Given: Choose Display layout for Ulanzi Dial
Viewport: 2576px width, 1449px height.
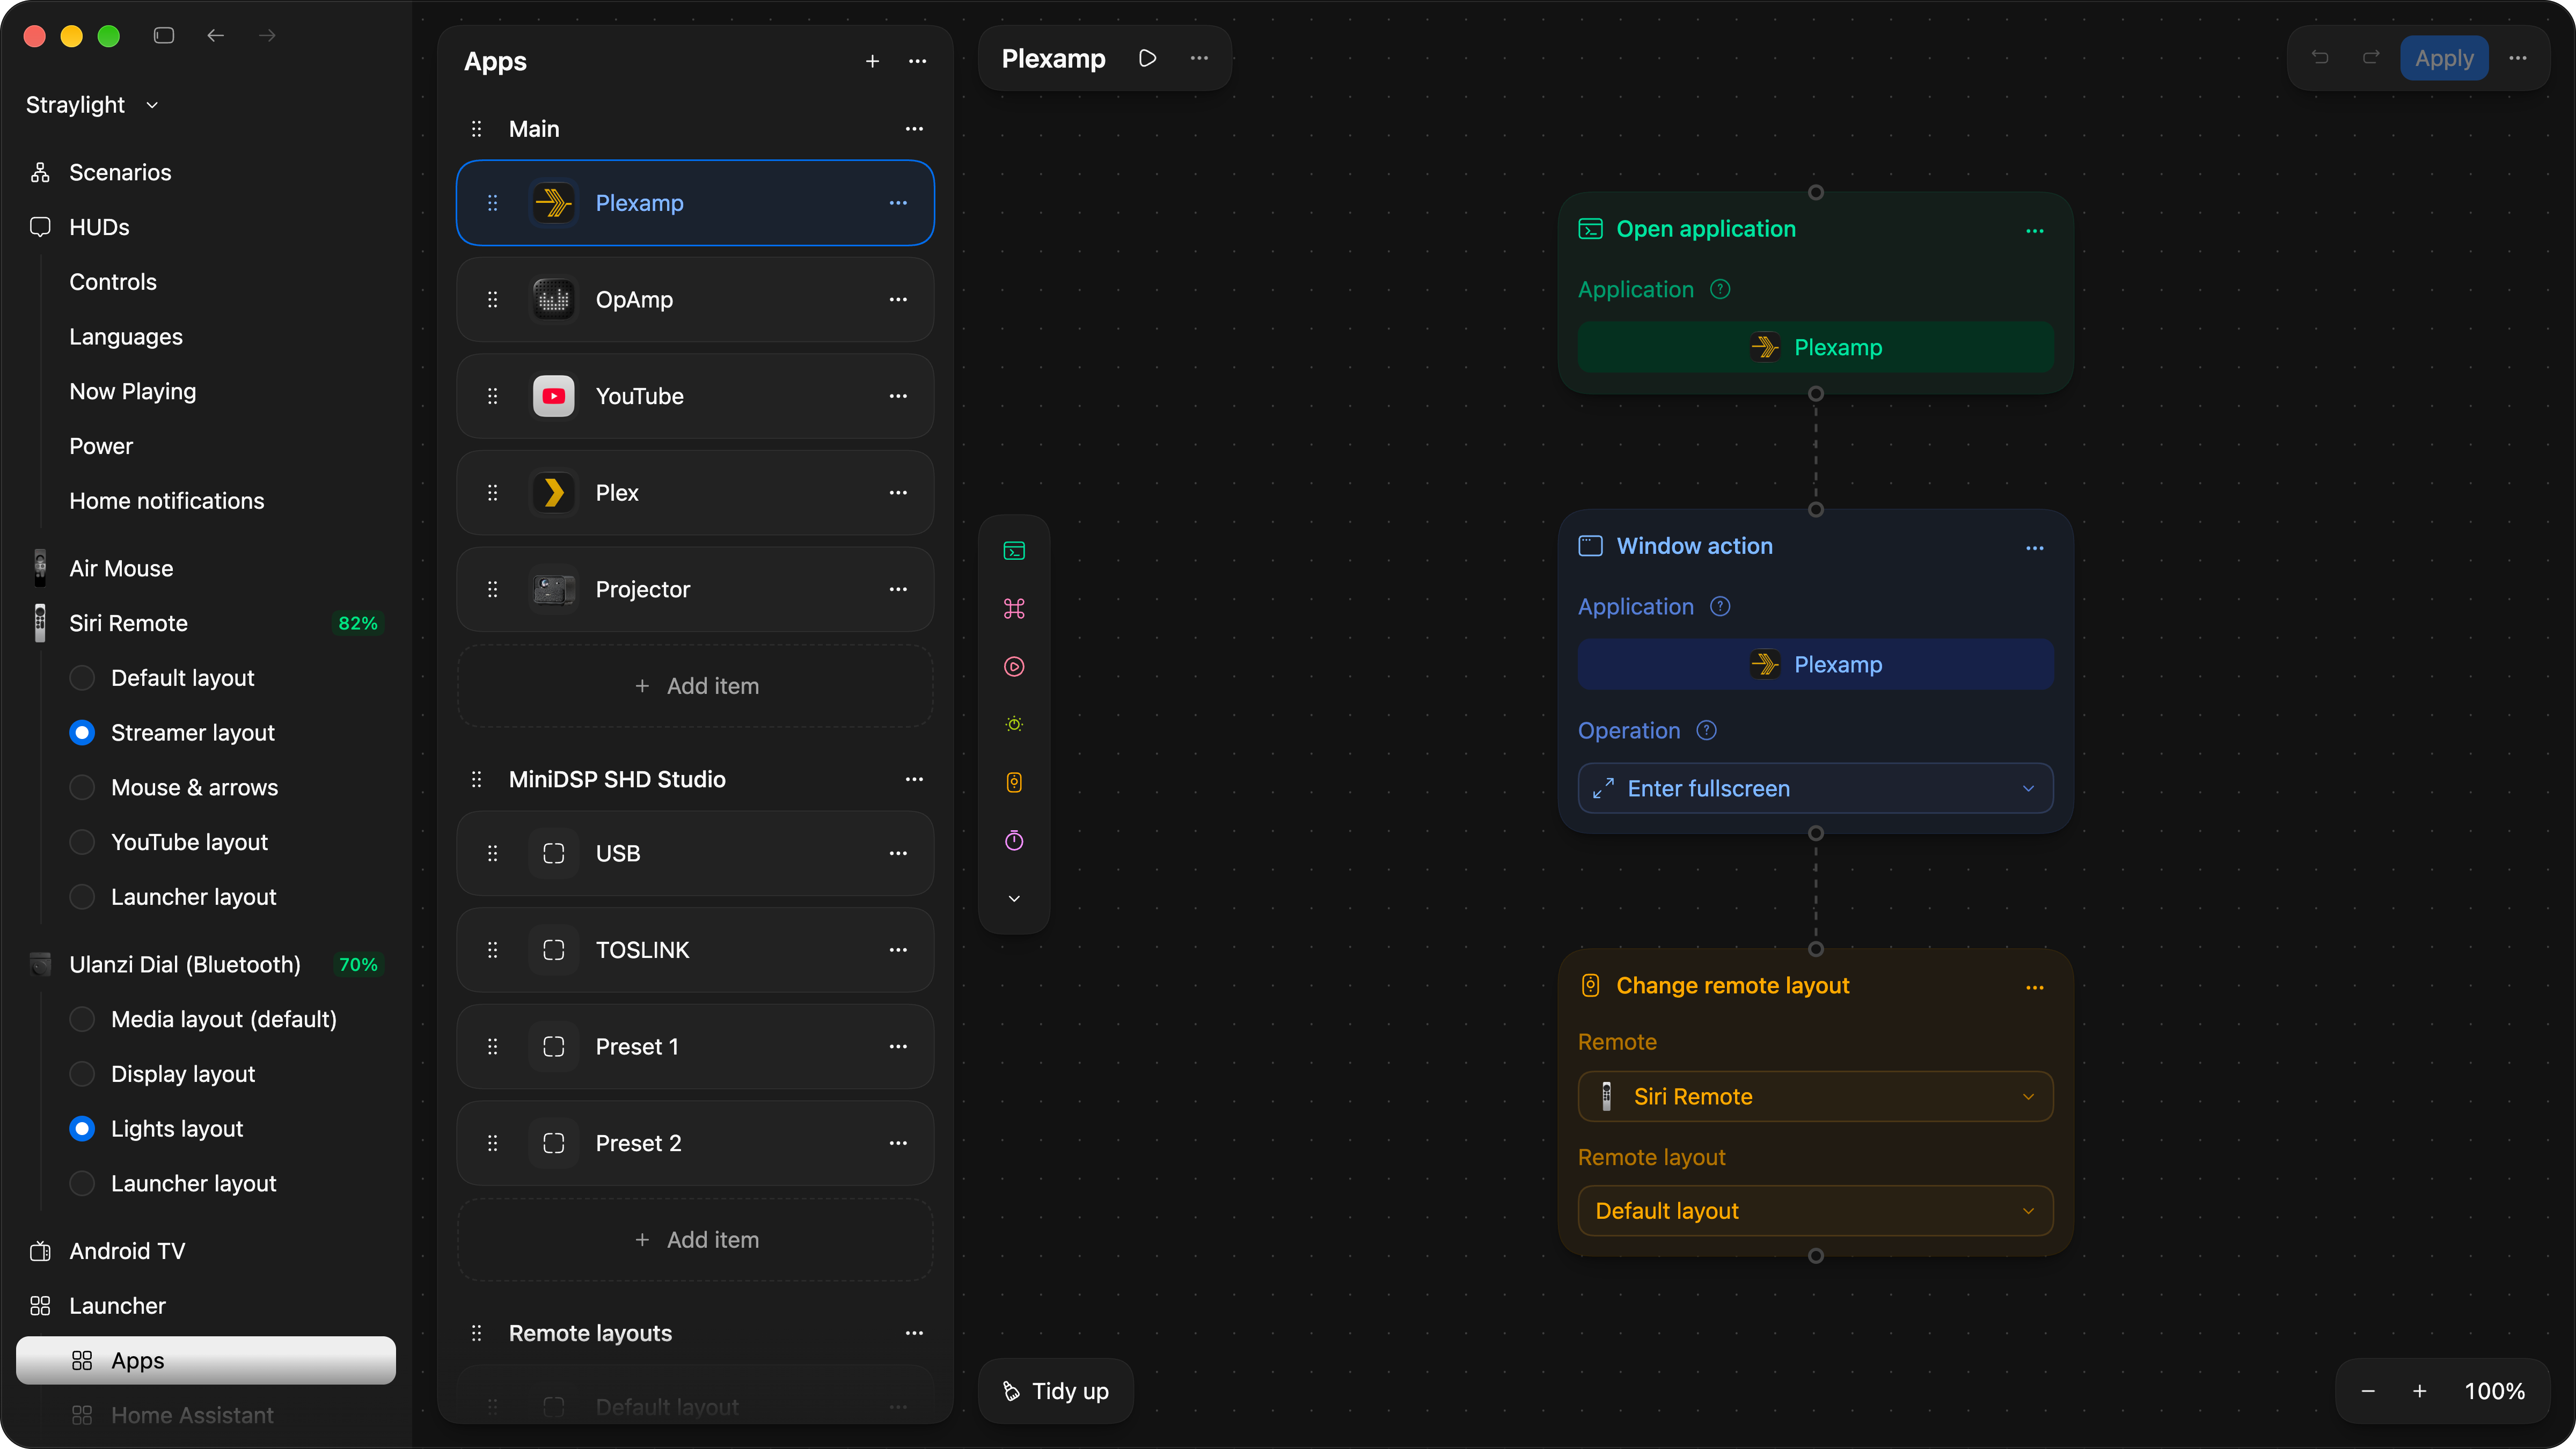Looking at the screenshot, I should (x=82, y=1075).
